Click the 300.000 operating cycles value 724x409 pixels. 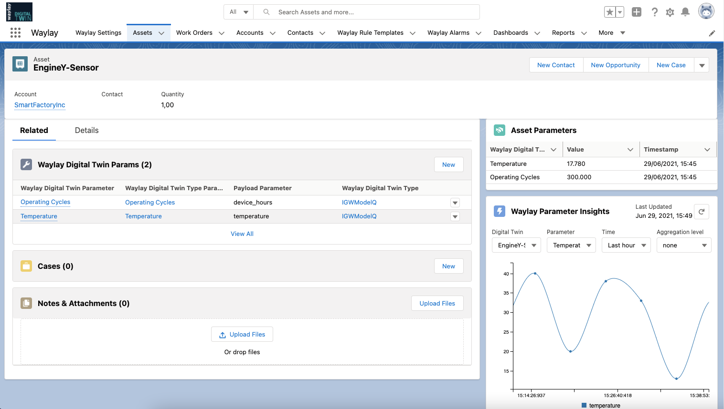pyautogui.click(x=579, y=177)
